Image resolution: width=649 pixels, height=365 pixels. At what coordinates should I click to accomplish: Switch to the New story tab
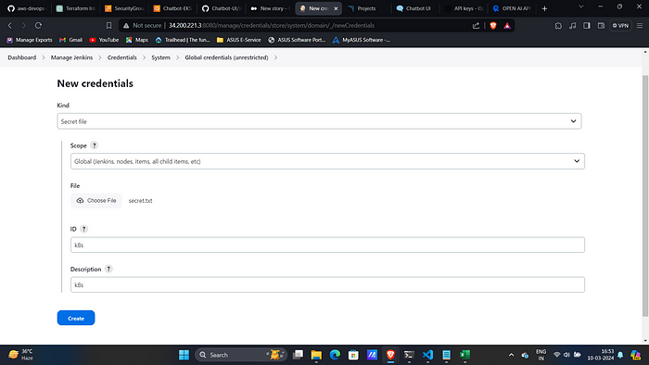point(270,8)
